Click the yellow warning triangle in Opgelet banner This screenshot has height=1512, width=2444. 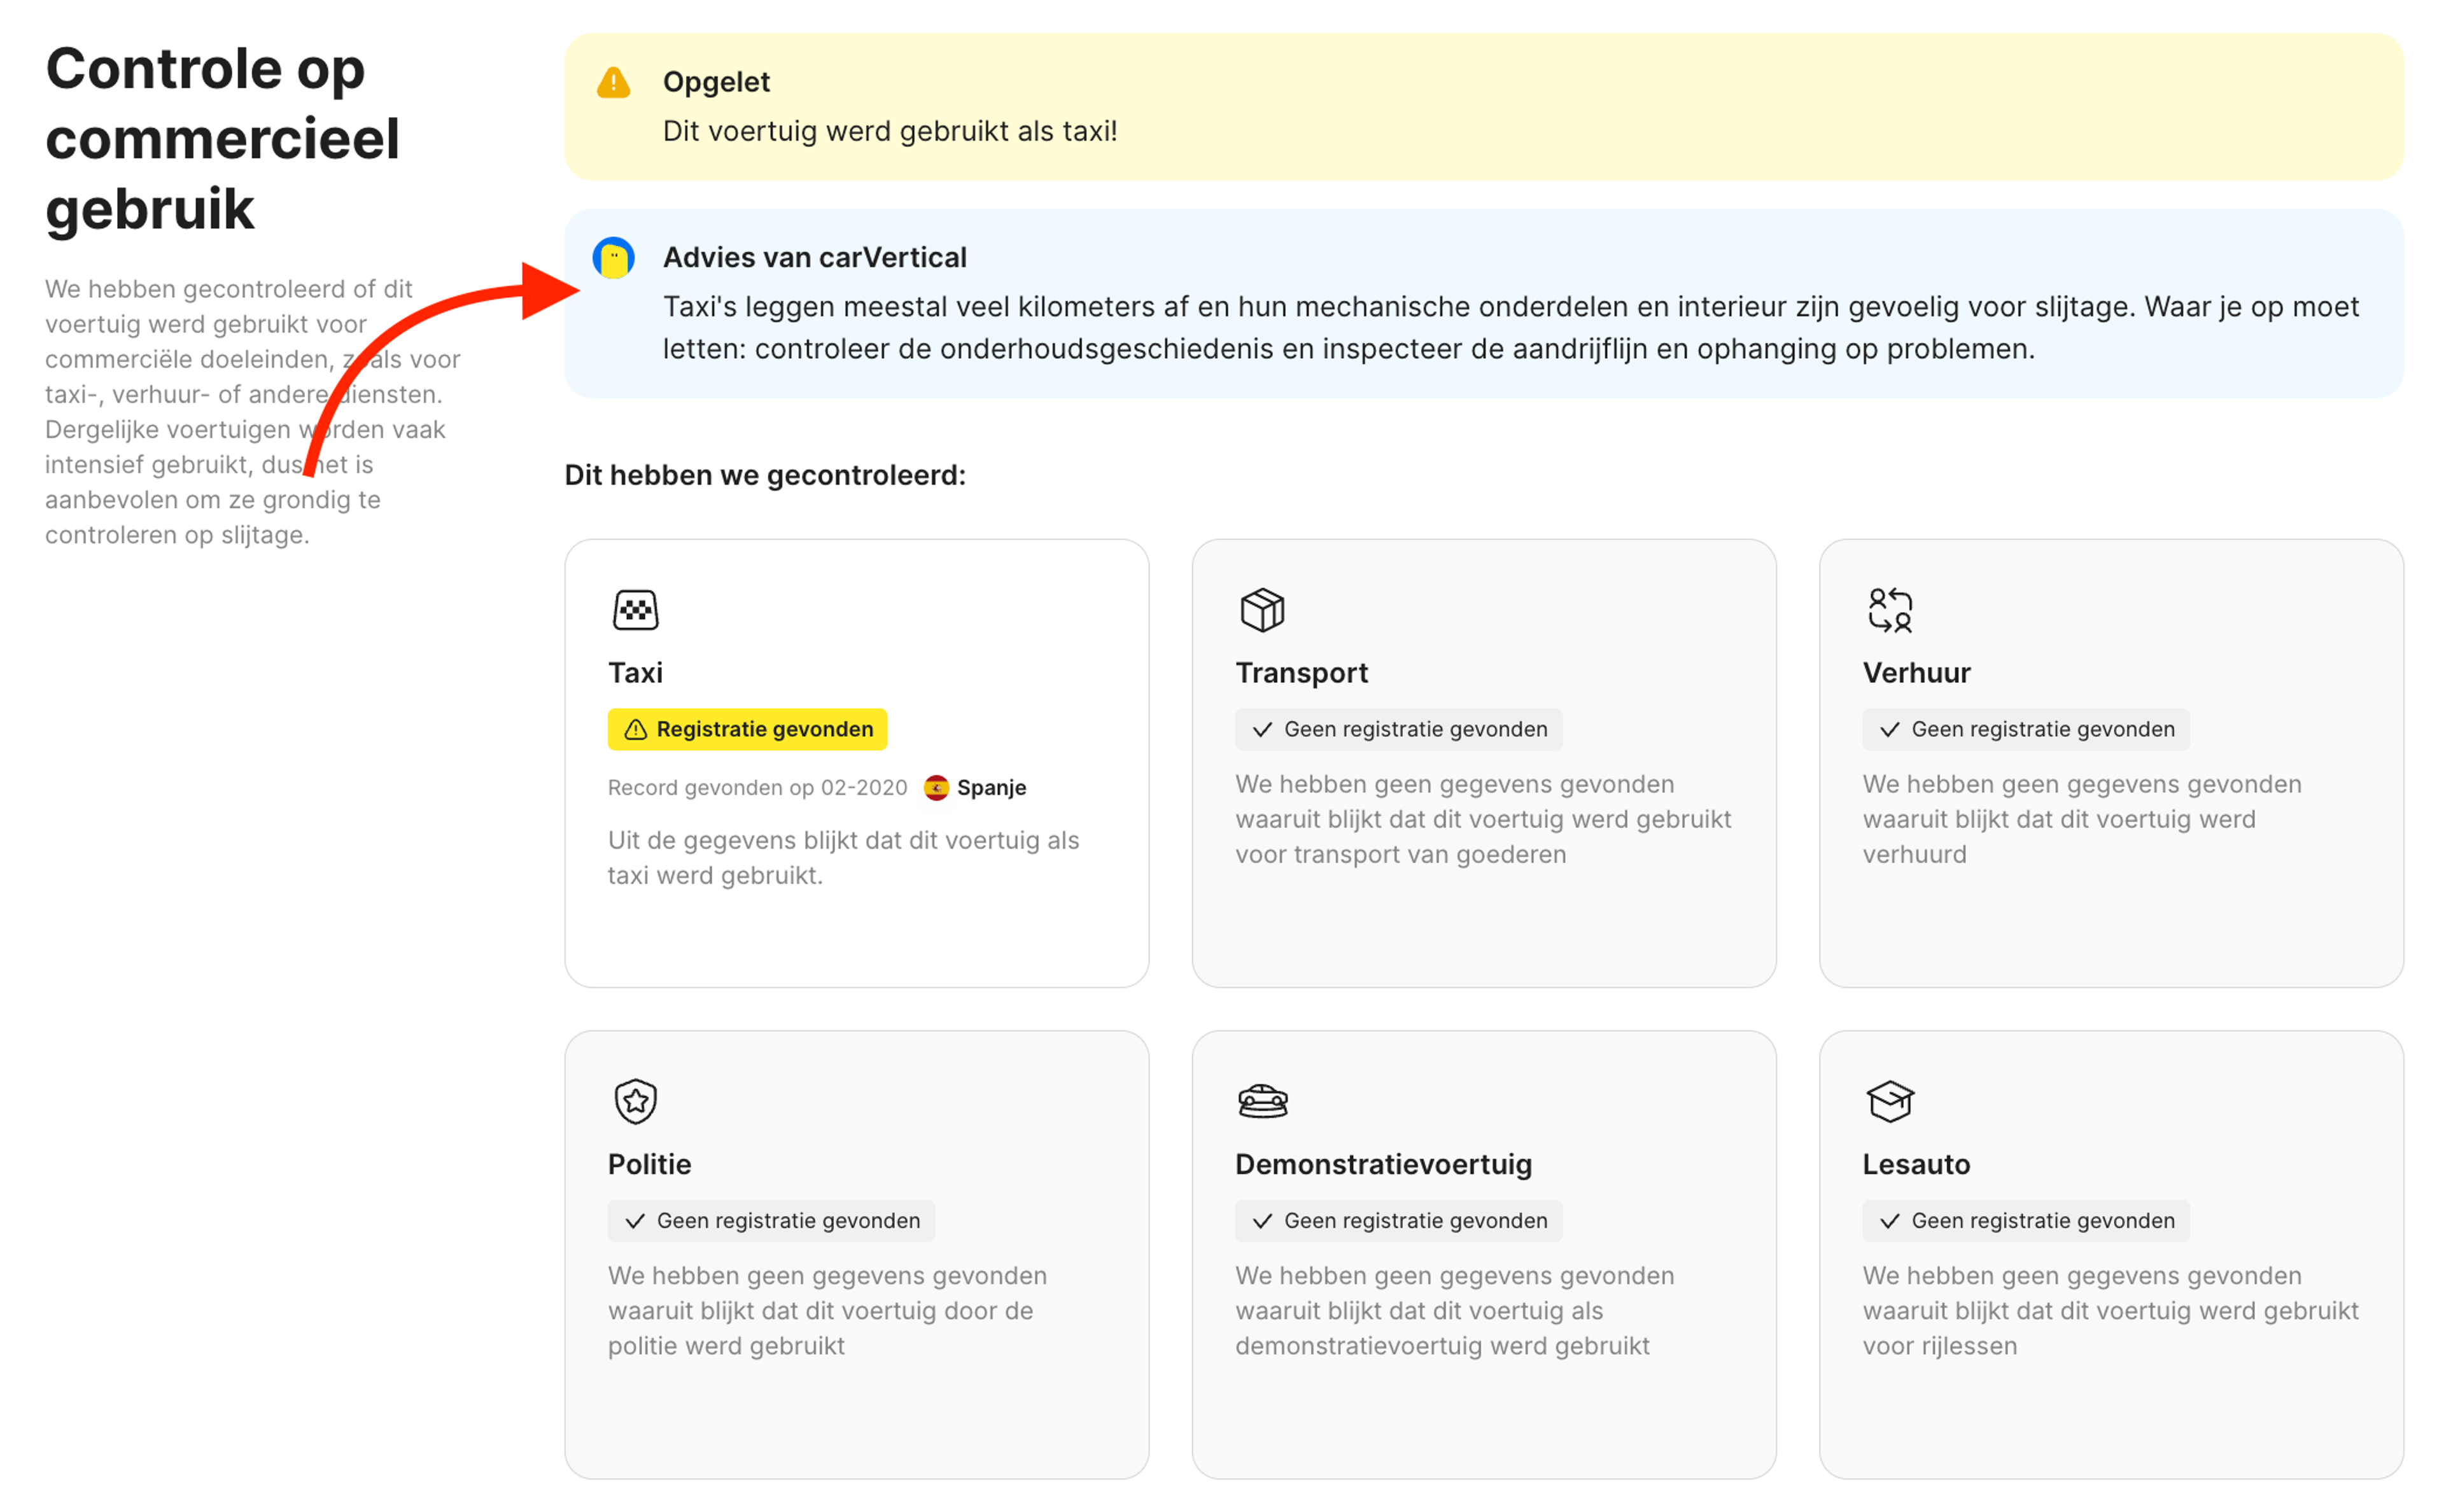point(614,81)
